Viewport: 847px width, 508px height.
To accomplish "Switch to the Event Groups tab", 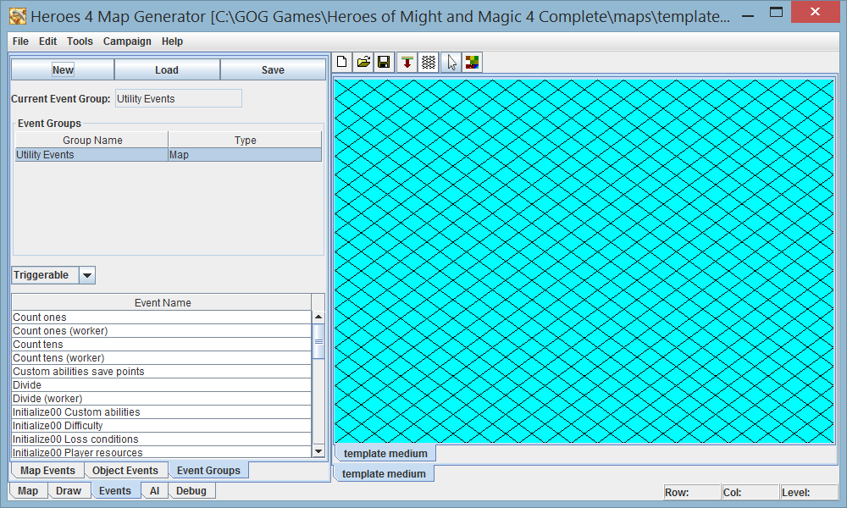I will pos(208,470).
